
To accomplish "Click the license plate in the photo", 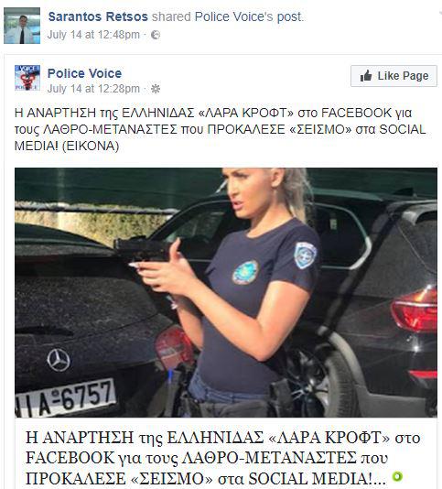I will [66, 398].
